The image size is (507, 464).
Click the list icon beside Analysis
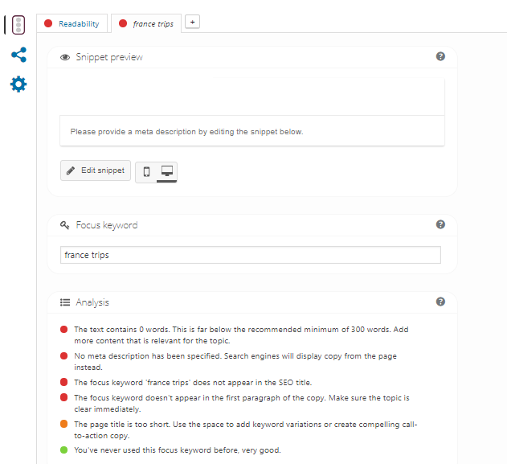(x=65, y=302)
